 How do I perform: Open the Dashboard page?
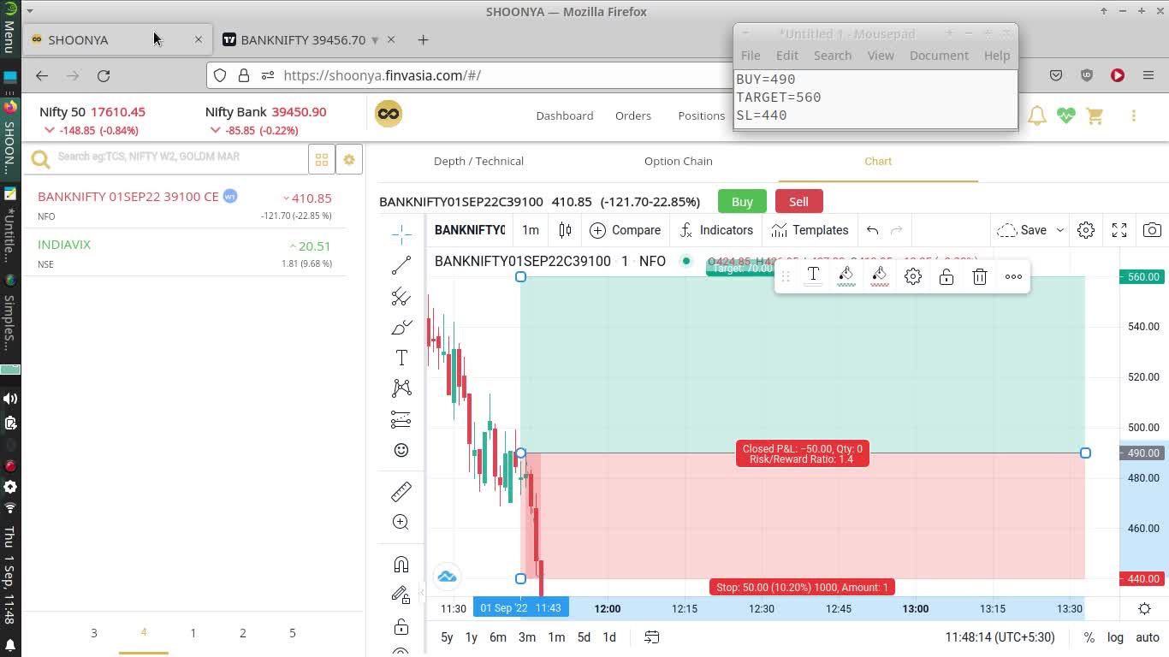[x=565, y=115]
